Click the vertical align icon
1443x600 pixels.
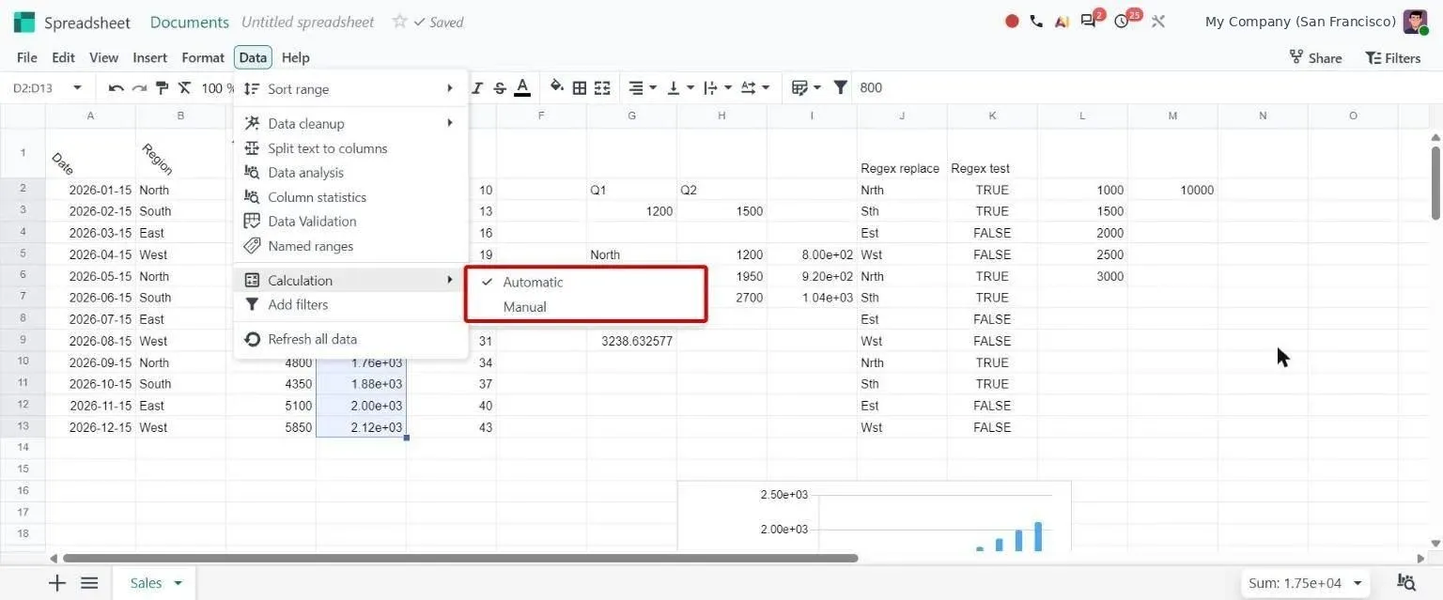click(x=674, y=88)
